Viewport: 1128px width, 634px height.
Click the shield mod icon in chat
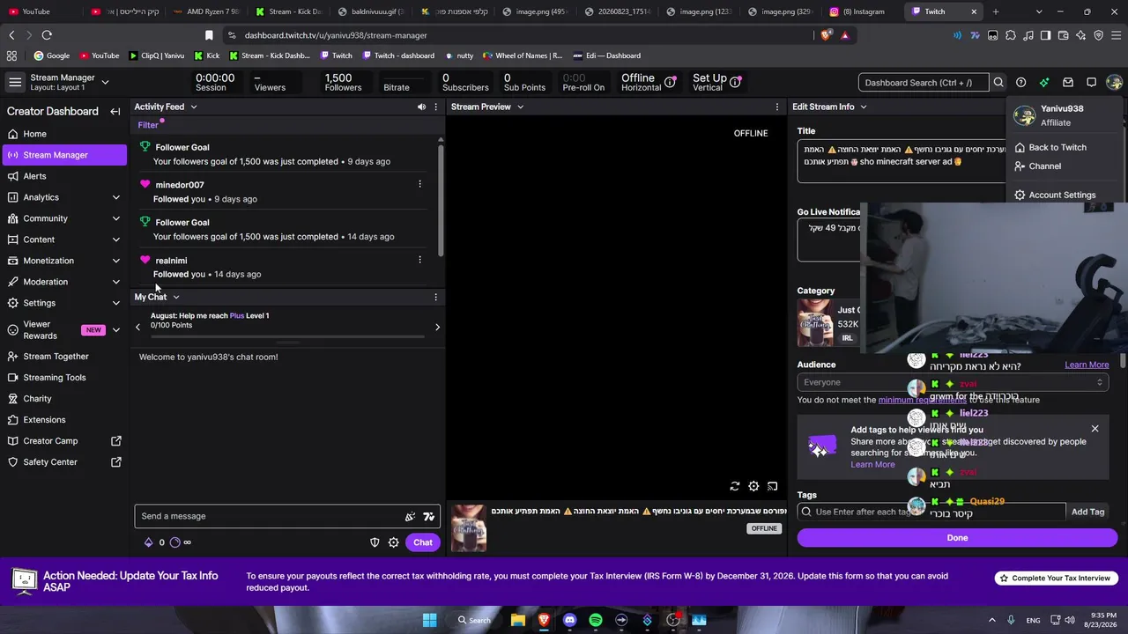coord(375,542)
